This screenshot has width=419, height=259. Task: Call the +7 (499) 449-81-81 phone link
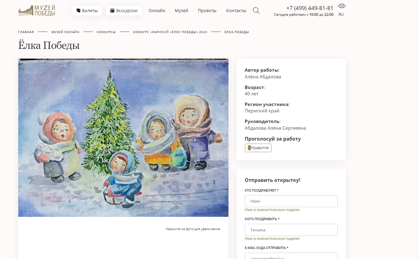pyautogui.click(x=310, y=8)
